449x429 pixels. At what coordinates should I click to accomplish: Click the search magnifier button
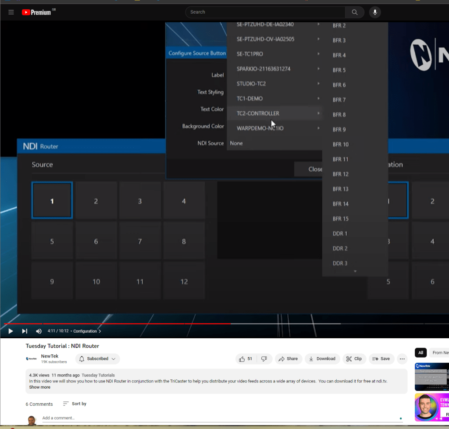354,12
